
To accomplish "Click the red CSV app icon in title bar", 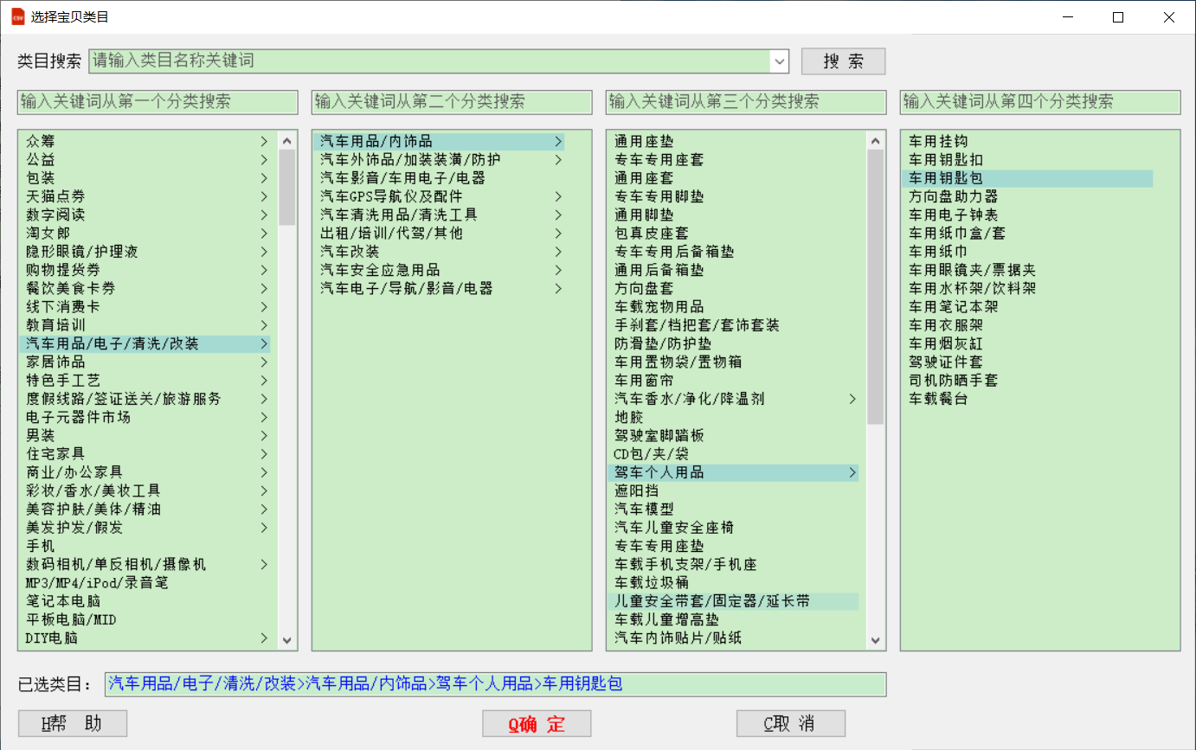I will click(17, 16).
